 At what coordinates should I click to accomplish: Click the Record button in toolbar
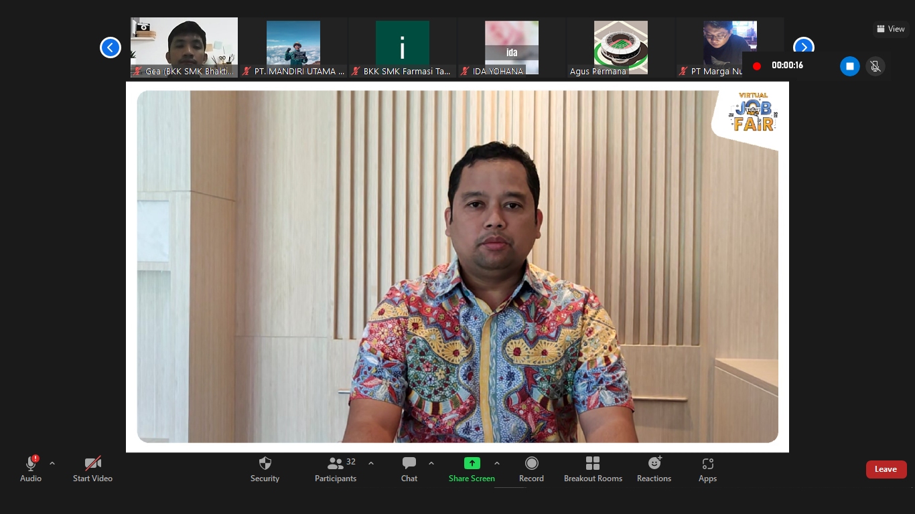[x=531, y=468]
